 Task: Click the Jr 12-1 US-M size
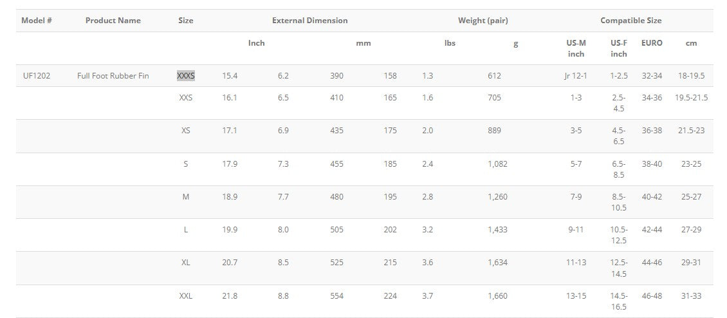coord(576,76)
